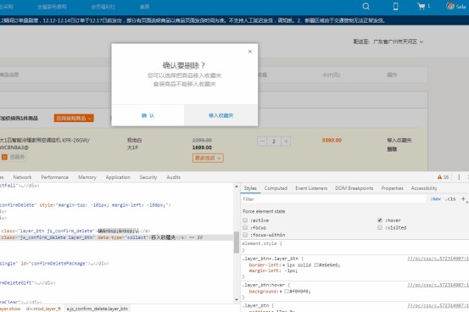
Task: Switch to the Security tab in DevTools
Action: pos(148,177)
